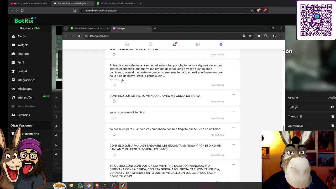Open the Tellonym chat messages icon
Screen dimensions: 336x189
click(x=198, y=44)
